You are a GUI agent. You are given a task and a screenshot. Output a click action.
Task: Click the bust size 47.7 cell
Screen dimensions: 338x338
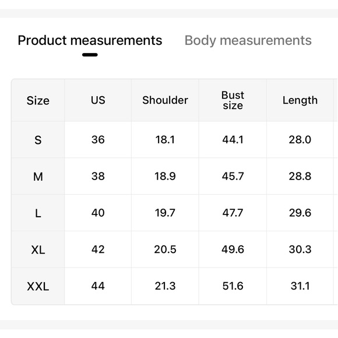pyautogui.click(x=233, y=213)
